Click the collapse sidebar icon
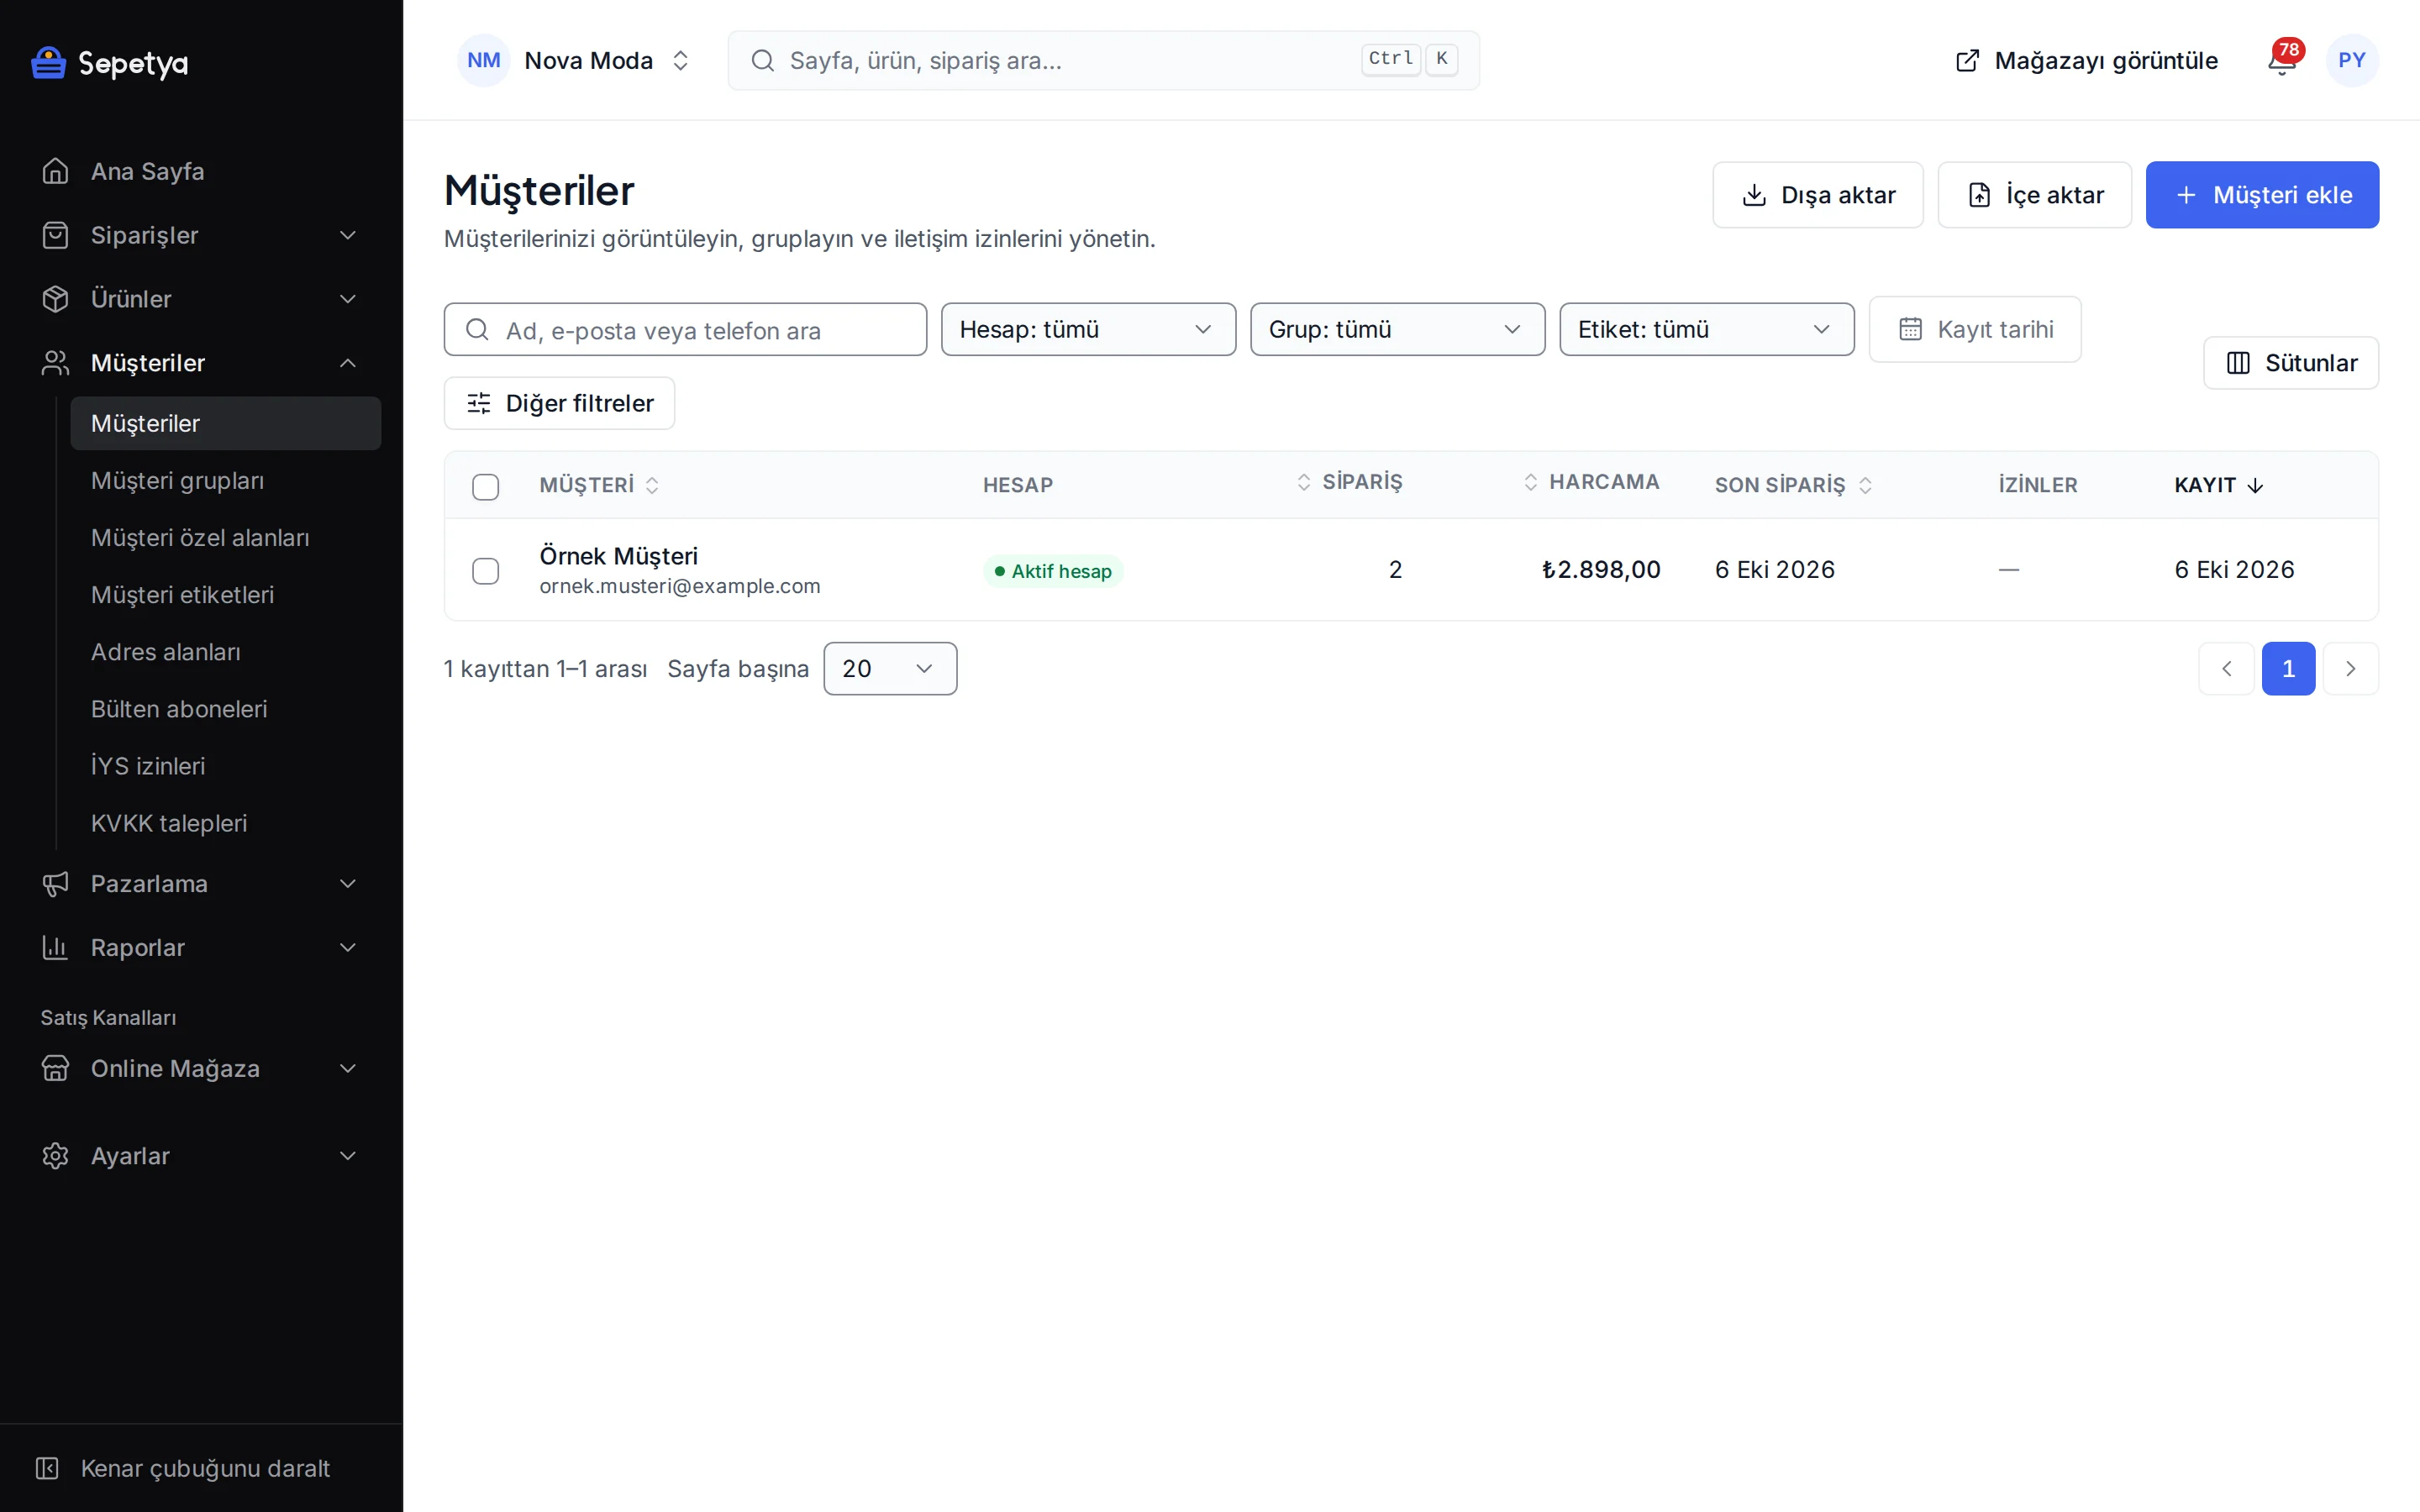 [x=47, y=1468]
